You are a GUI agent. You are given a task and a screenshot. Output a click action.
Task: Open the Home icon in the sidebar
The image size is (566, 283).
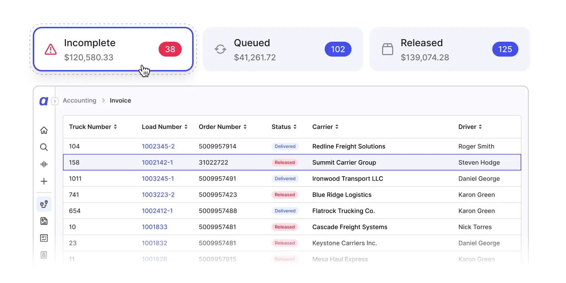pyautogui.click(x=44, y=130)
